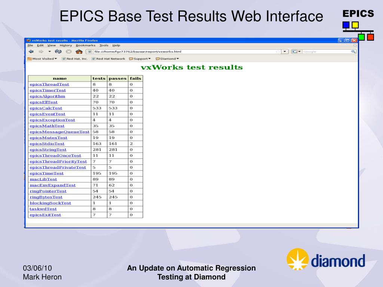Click the Firefox window title bar text
This screenshot has width=383, height=287.
pos(65,40)
